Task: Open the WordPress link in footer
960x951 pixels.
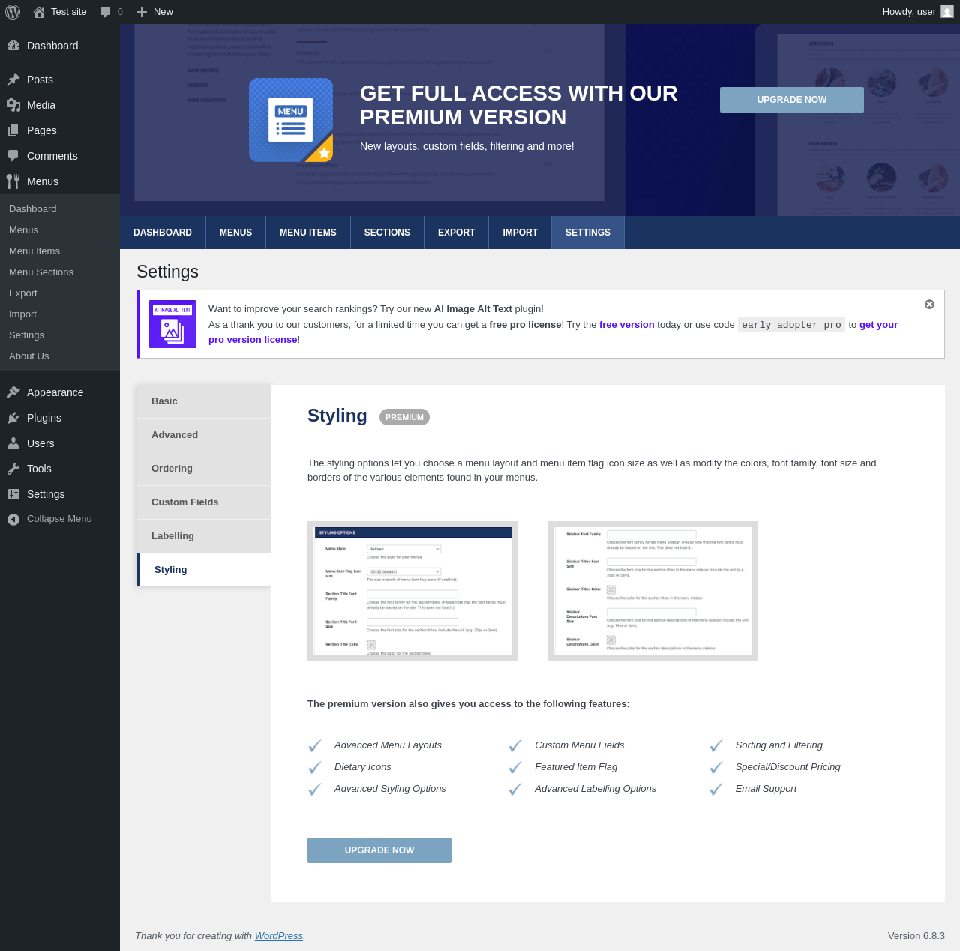Action: pos(279,936)
